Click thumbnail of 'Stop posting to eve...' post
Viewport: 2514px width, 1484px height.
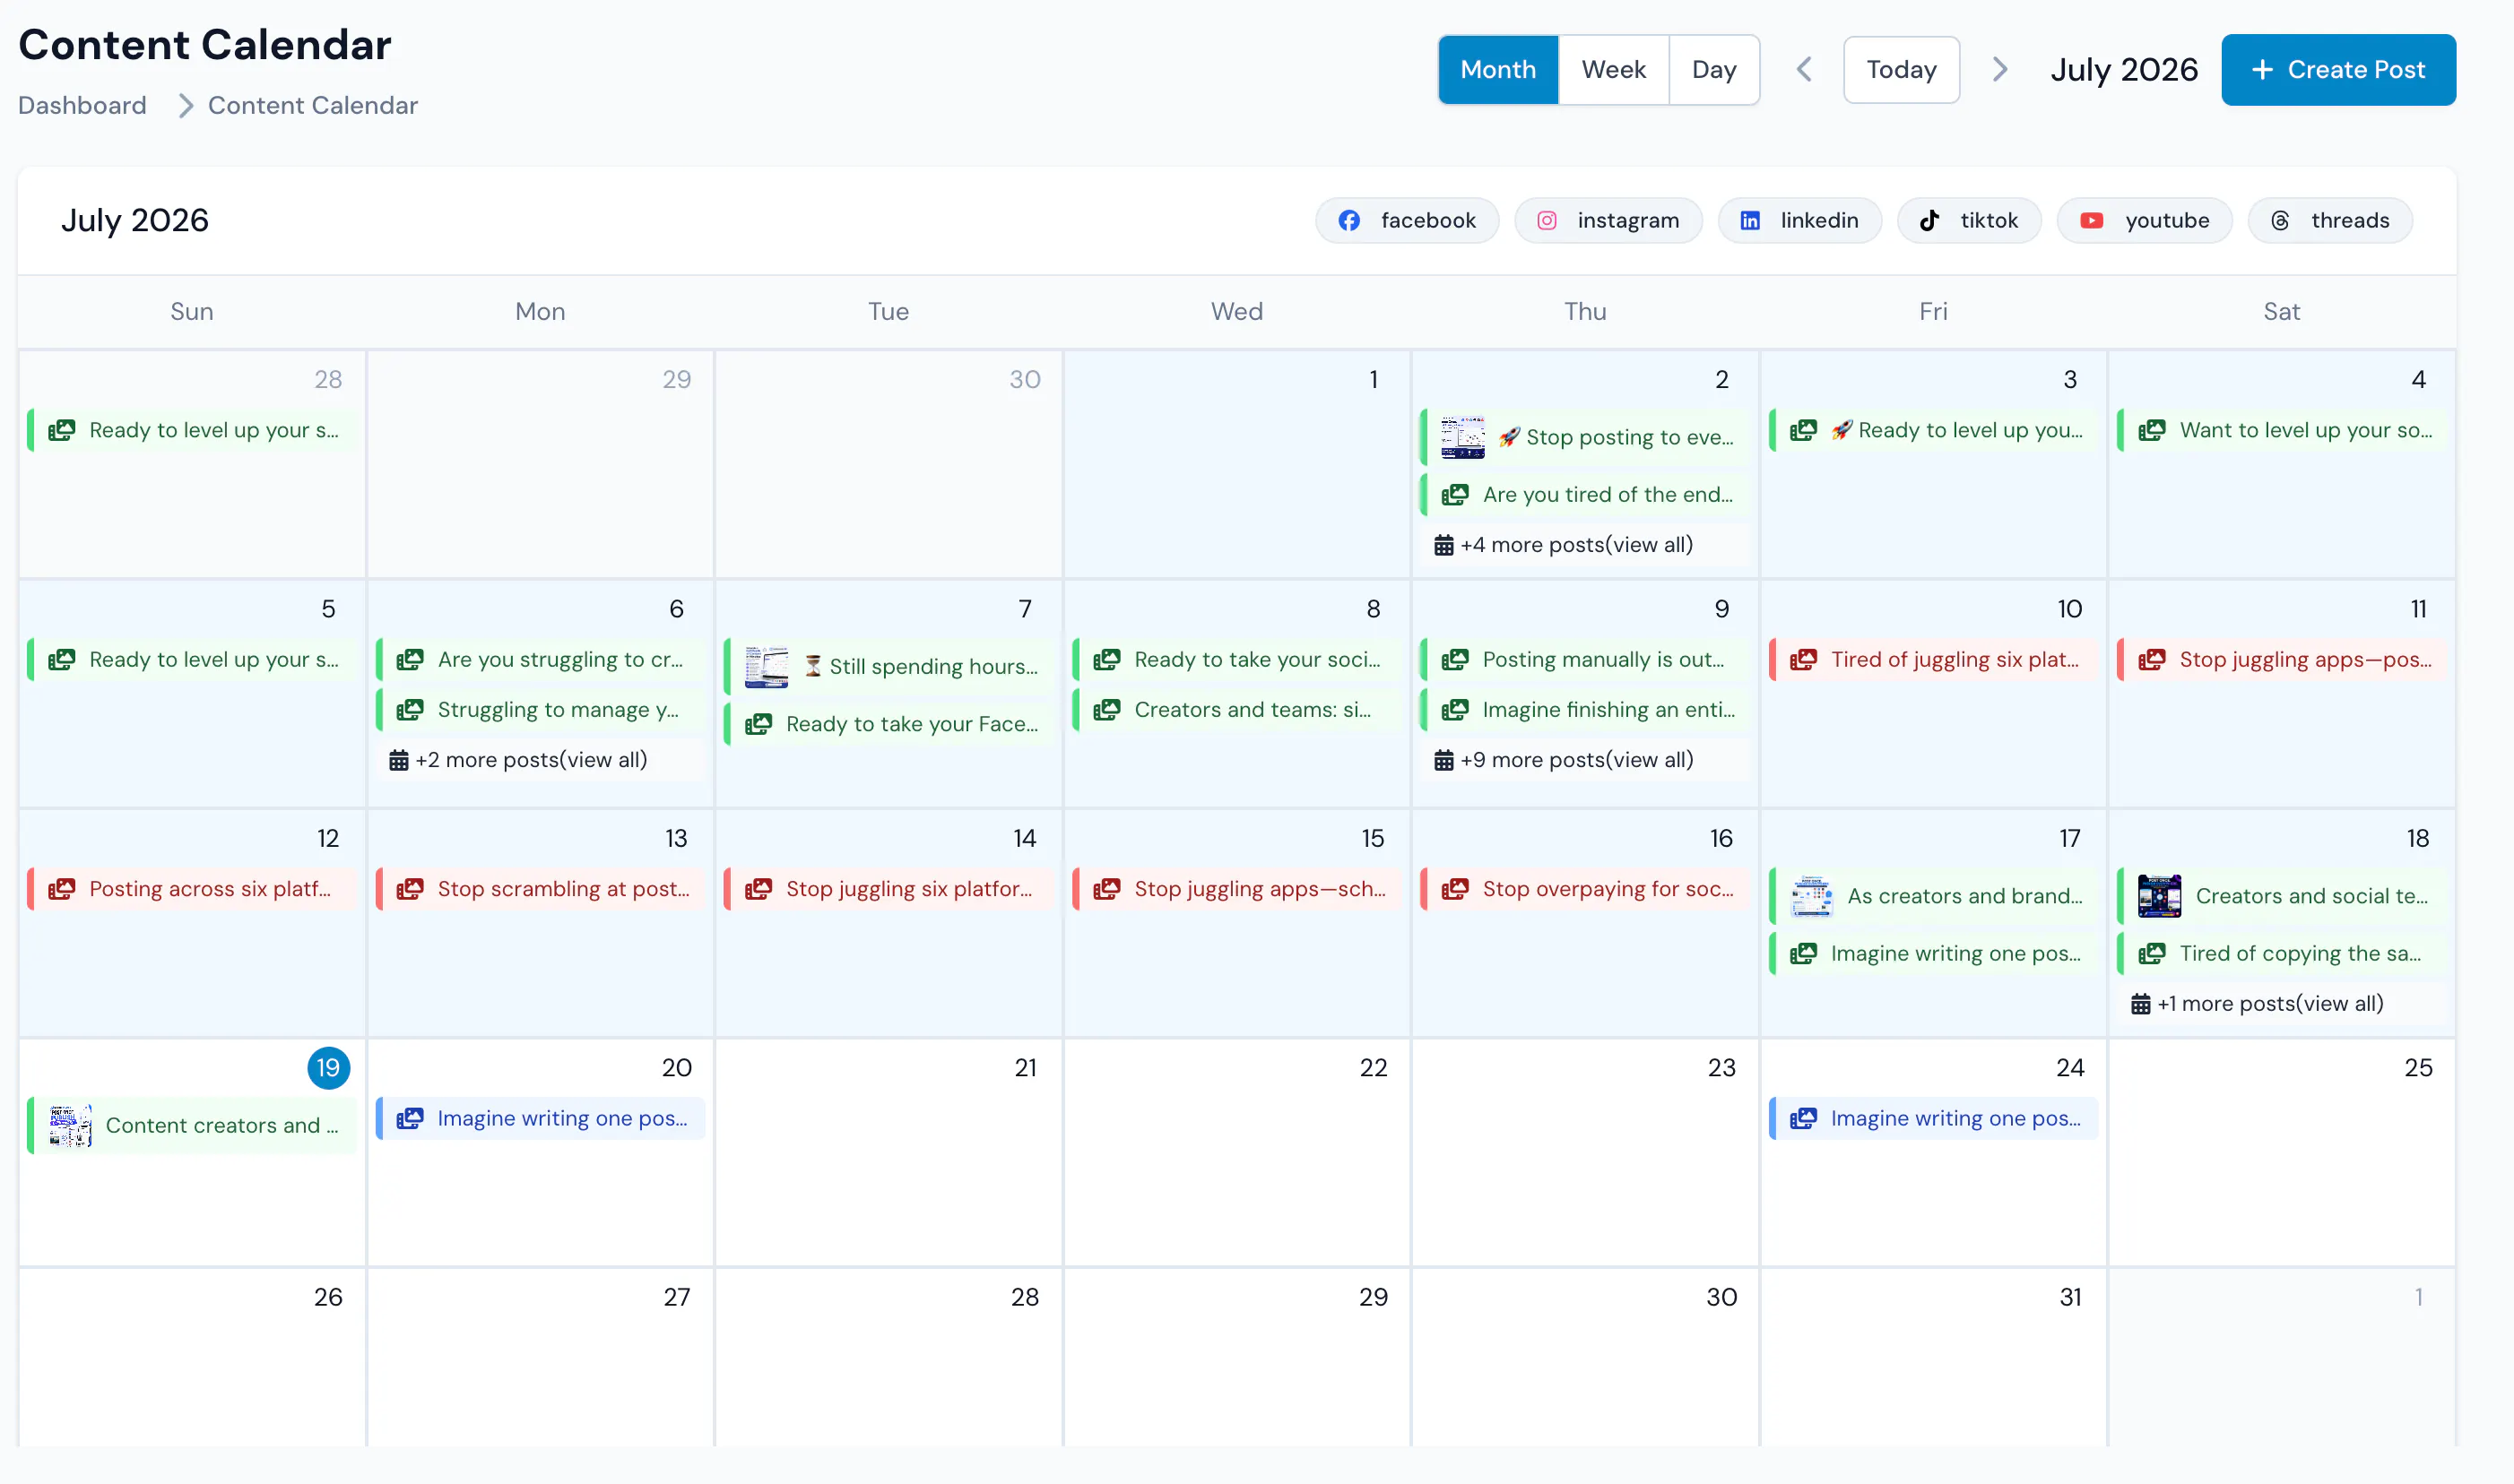(1461, 437)
